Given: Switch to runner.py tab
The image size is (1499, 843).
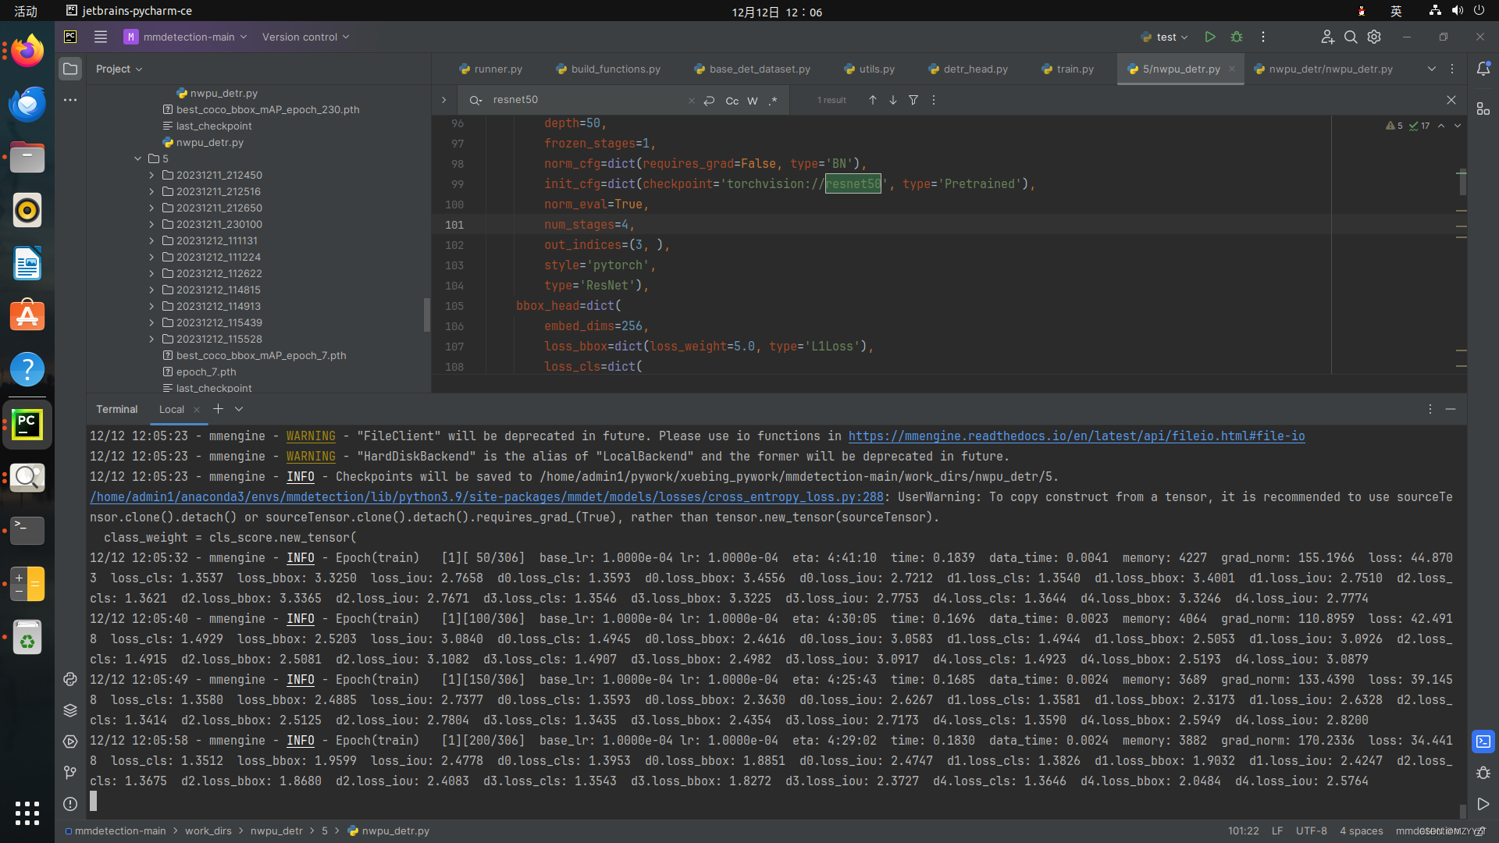Looking at the screenshot, I should [490, 69].
